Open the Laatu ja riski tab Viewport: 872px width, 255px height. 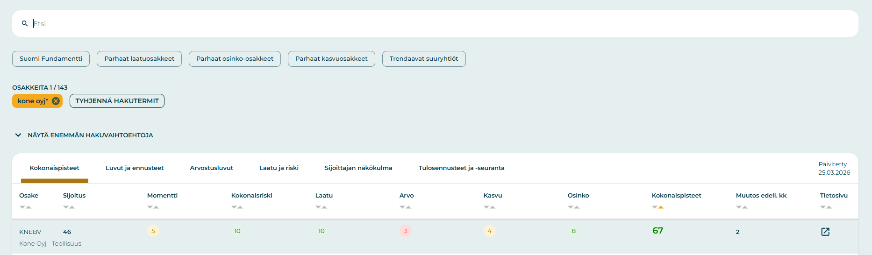pos(279,168)
